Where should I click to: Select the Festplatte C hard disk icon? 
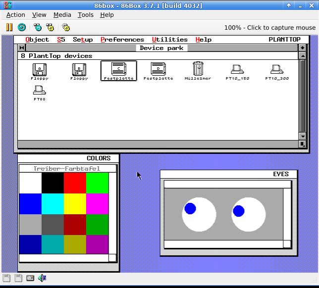click(119, 71)
